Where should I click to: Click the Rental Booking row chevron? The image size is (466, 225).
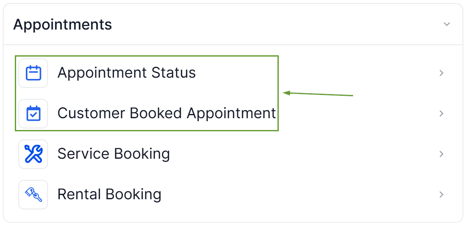pos(441,195)
